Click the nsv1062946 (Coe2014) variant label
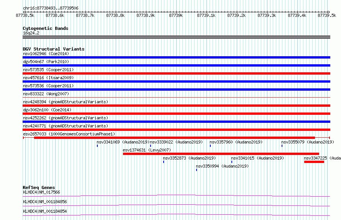The height and width of the screenshot is (220, 341). point(46,54)
